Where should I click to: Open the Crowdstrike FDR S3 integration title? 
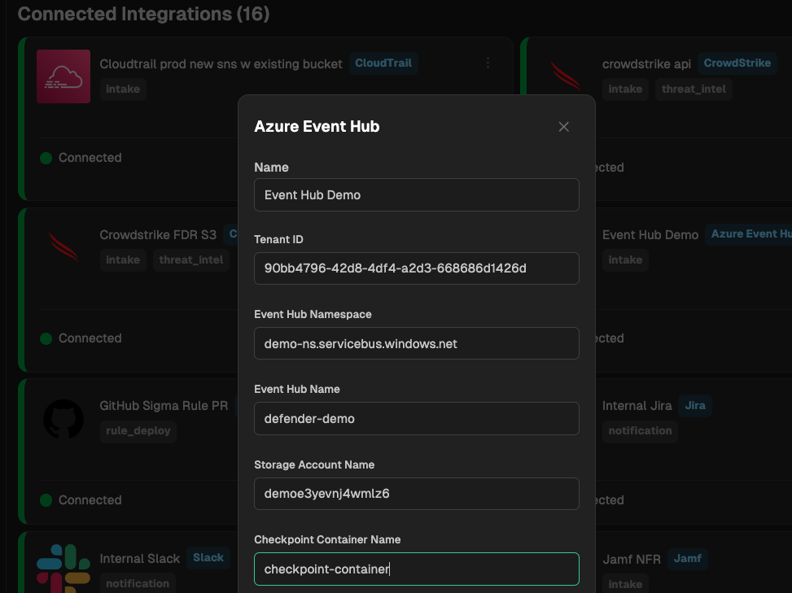click(x=158, y=234)
